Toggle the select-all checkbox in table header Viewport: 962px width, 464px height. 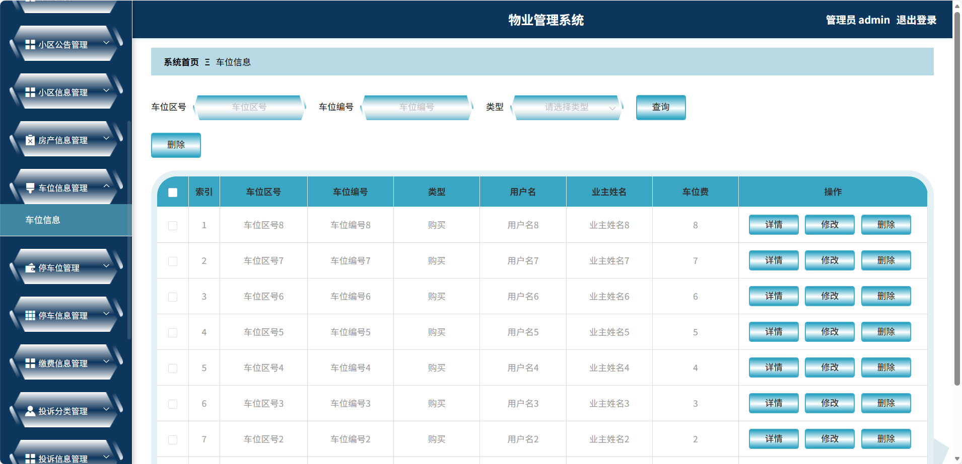tap(173, 193)
